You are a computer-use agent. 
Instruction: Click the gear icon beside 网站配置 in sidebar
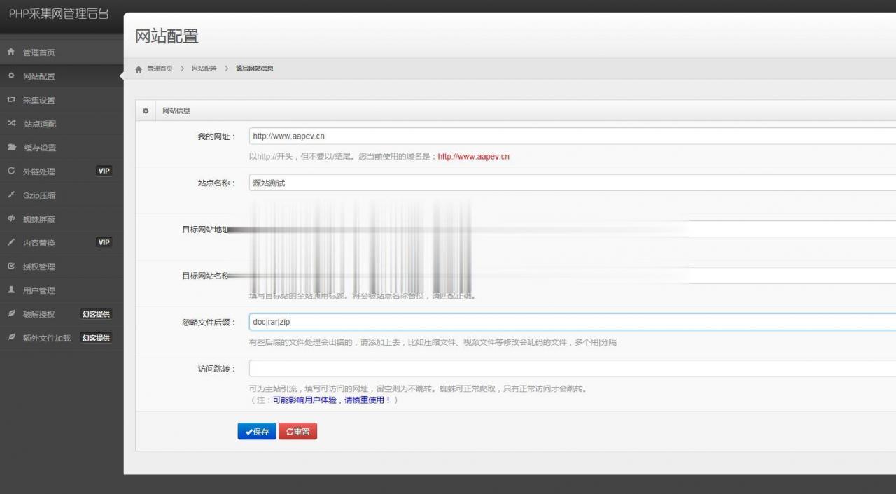tap(11, 76)
